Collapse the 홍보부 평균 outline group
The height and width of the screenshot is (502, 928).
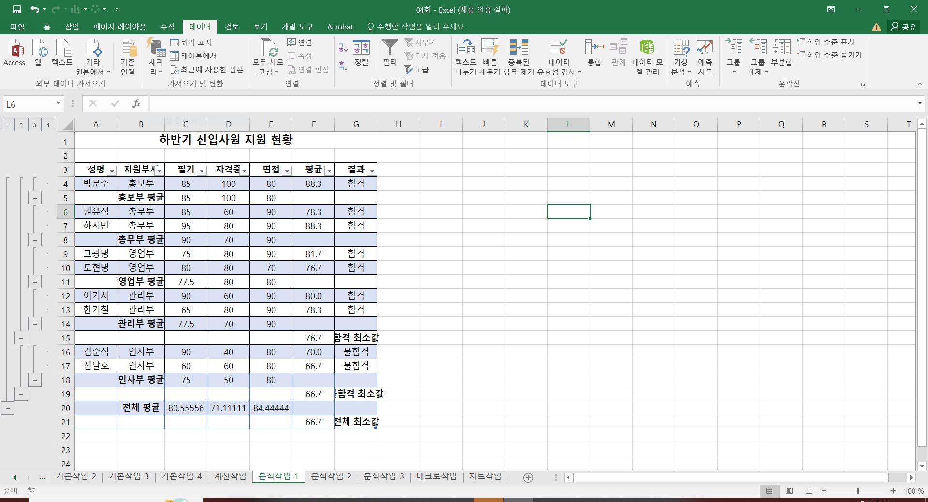34,198
